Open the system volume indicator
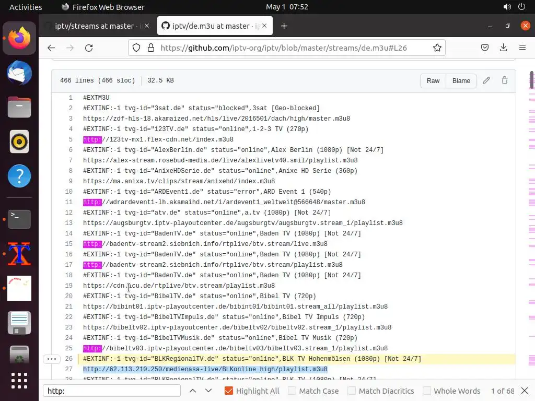The height and width of the screenshot is (401, 535). pos(507,7)
